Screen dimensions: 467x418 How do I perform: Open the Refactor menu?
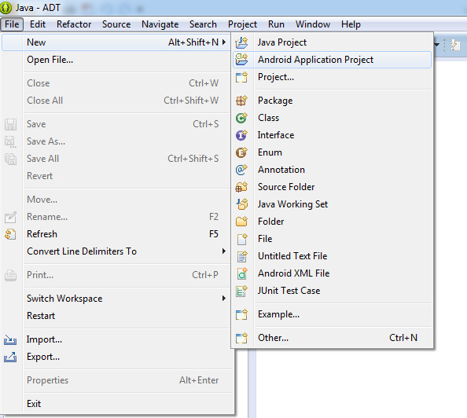coord(74,24)
